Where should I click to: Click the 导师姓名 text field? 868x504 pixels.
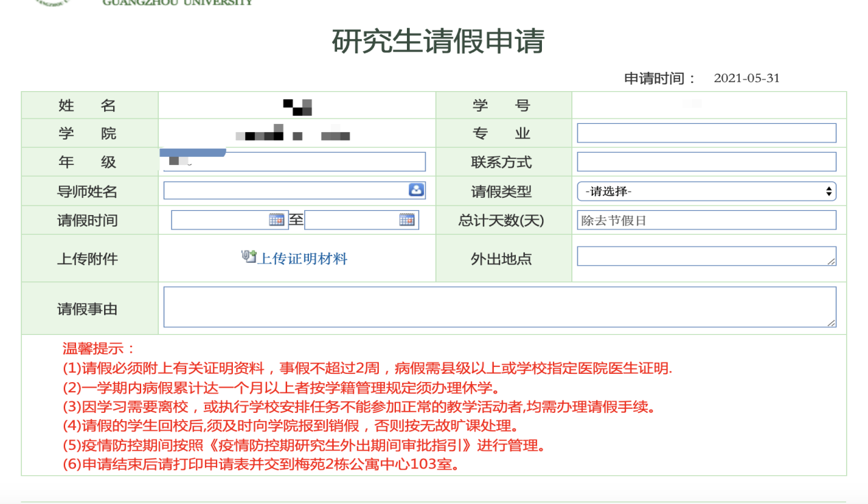285,191
